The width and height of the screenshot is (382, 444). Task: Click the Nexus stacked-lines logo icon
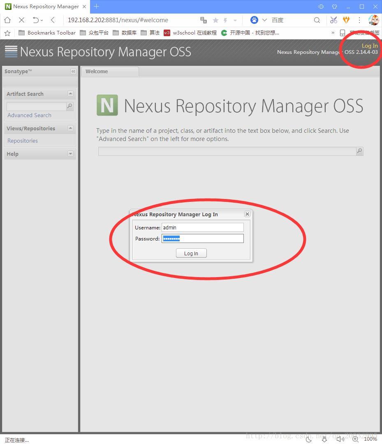[11, 51]
